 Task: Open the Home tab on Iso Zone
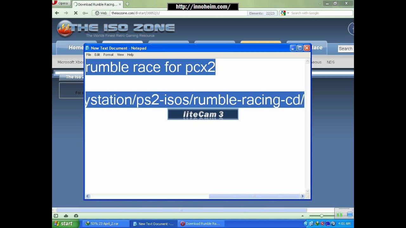pos(76,47)
